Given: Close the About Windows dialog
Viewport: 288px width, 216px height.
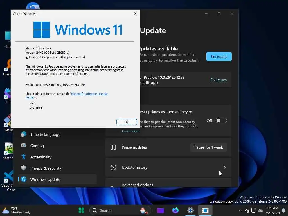Looking at the screenshot, I should (135, 13).
